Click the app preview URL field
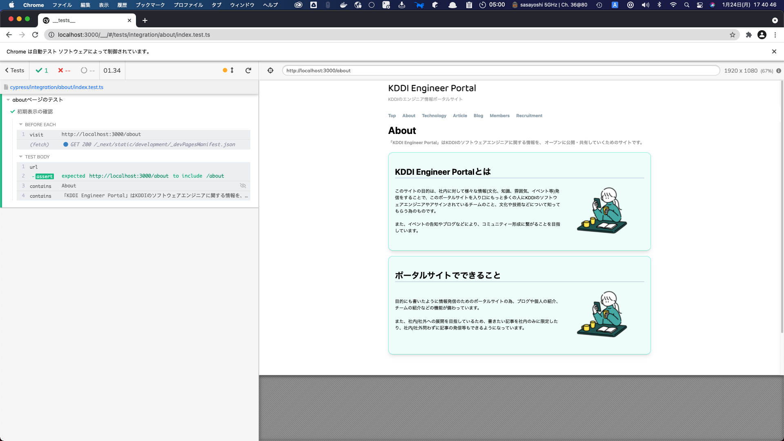This screenshot has width=784, height=441. click(x=500, y=70)
